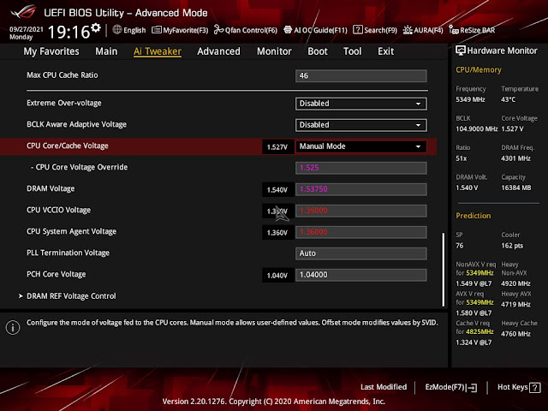Click the 4760 MHz Heavy Cache value
Screen dimensions: 548x411
(515, 334)
